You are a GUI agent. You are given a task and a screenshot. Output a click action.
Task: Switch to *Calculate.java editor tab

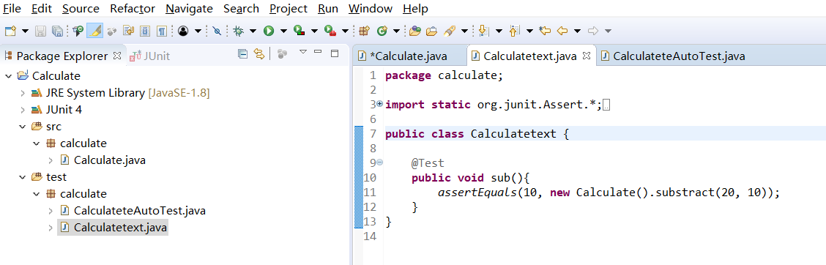pyautogui.click(x=409, y=56)
